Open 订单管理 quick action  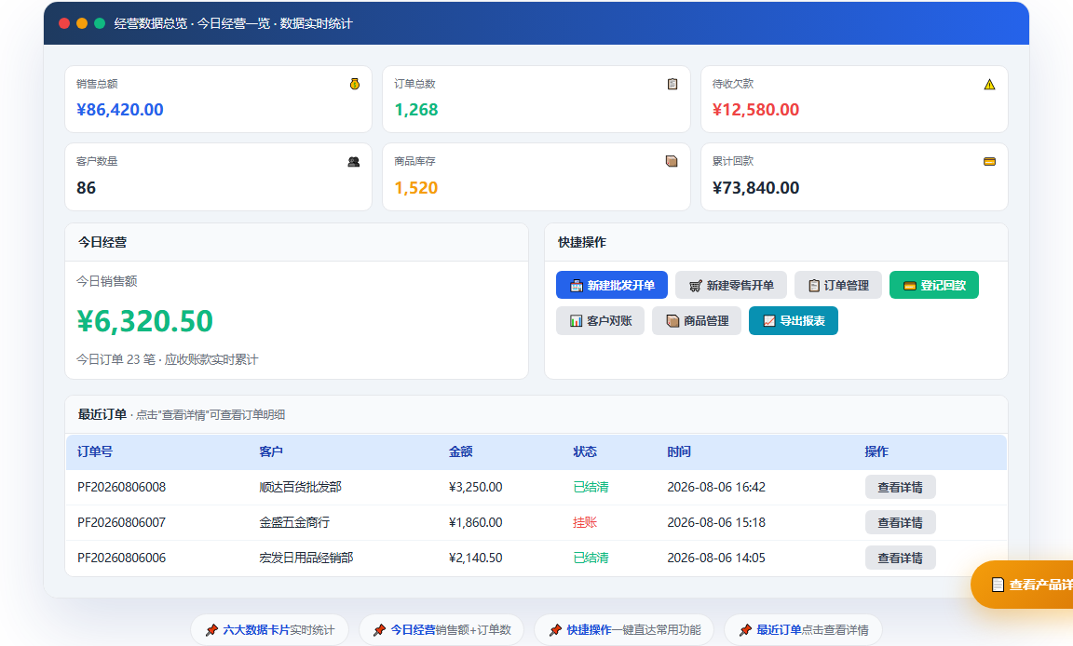point(838,285)
